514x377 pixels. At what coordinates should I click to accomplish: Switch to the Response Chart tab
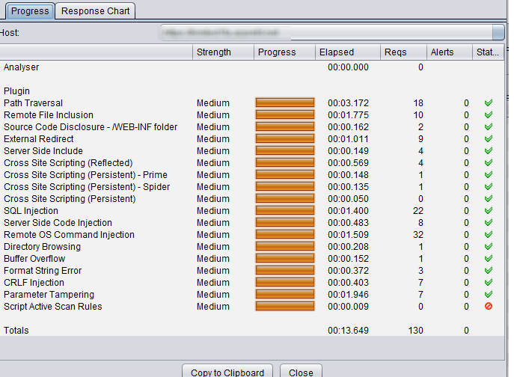96,10
